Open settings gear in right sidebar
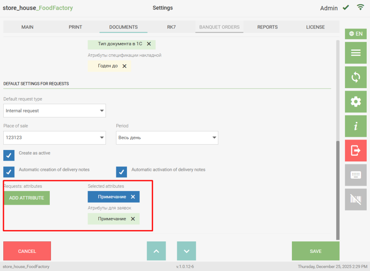370x271 pixels. (x=356, y=102)
